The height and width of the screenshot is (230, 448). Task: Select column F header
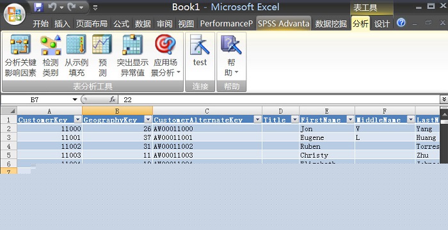(x=385, y=111)
